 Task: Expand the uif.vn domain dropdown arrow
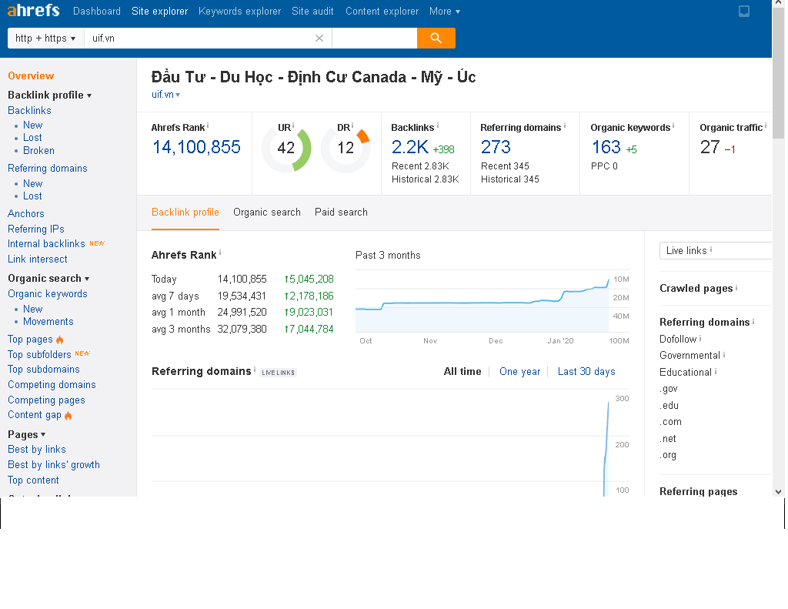(178, 95)
